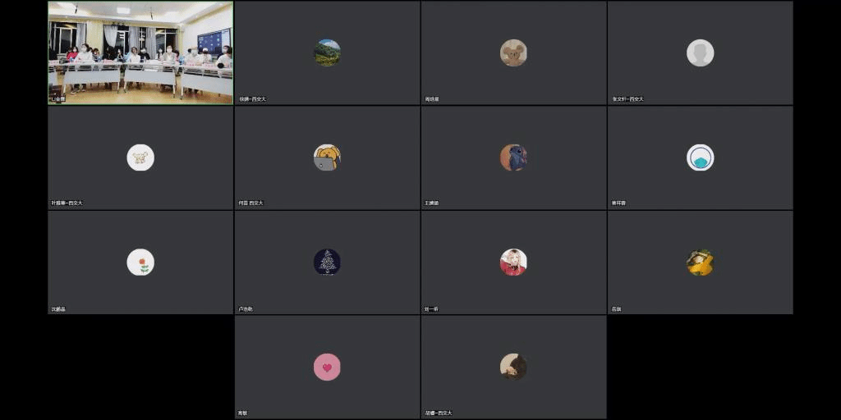Click the blonde girl in red avatar
Image resolution: width=841 pixels, height=420 pixels.
(x=513, y=262)
